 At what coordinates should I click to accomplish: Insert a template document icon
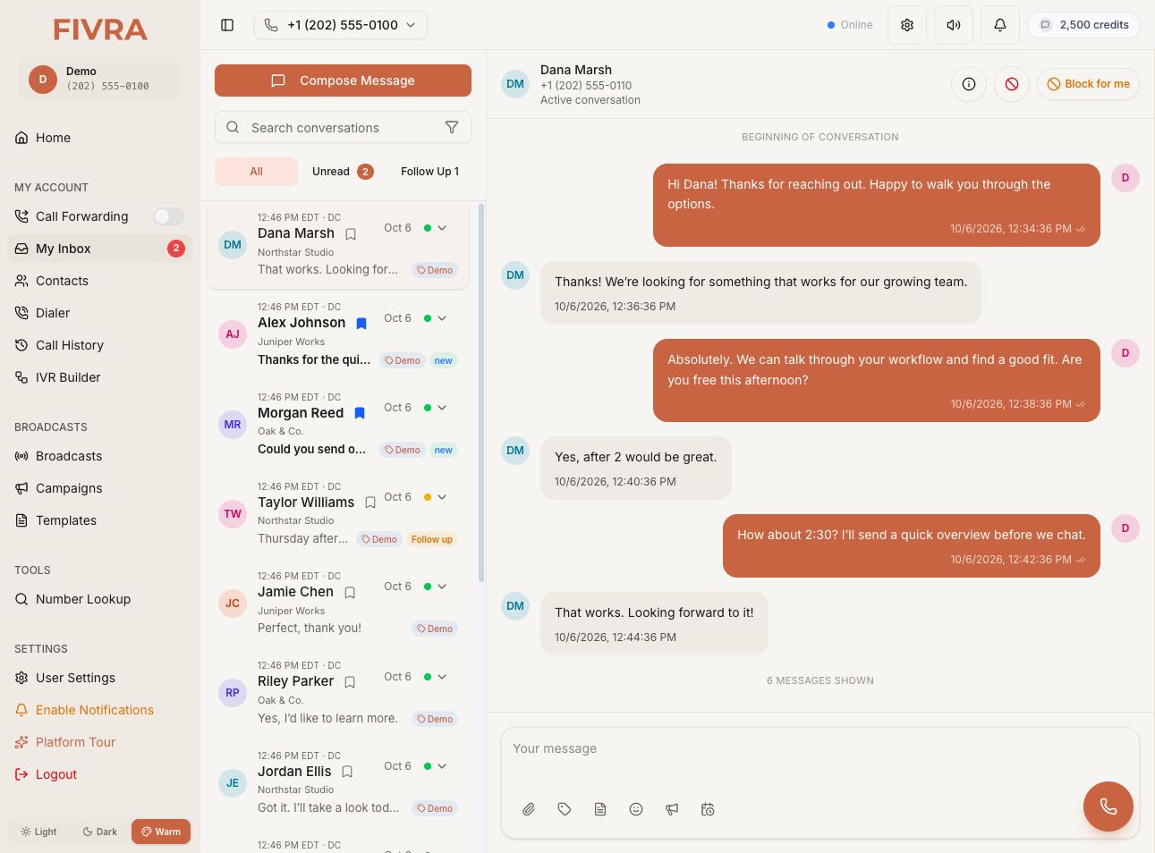(600, 809)
